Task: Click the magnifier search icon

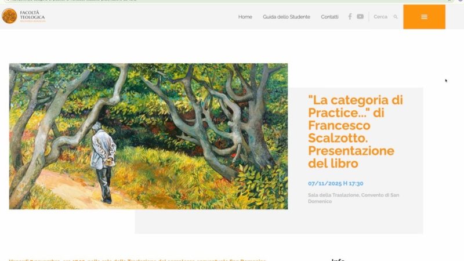Action: point(396,17)
